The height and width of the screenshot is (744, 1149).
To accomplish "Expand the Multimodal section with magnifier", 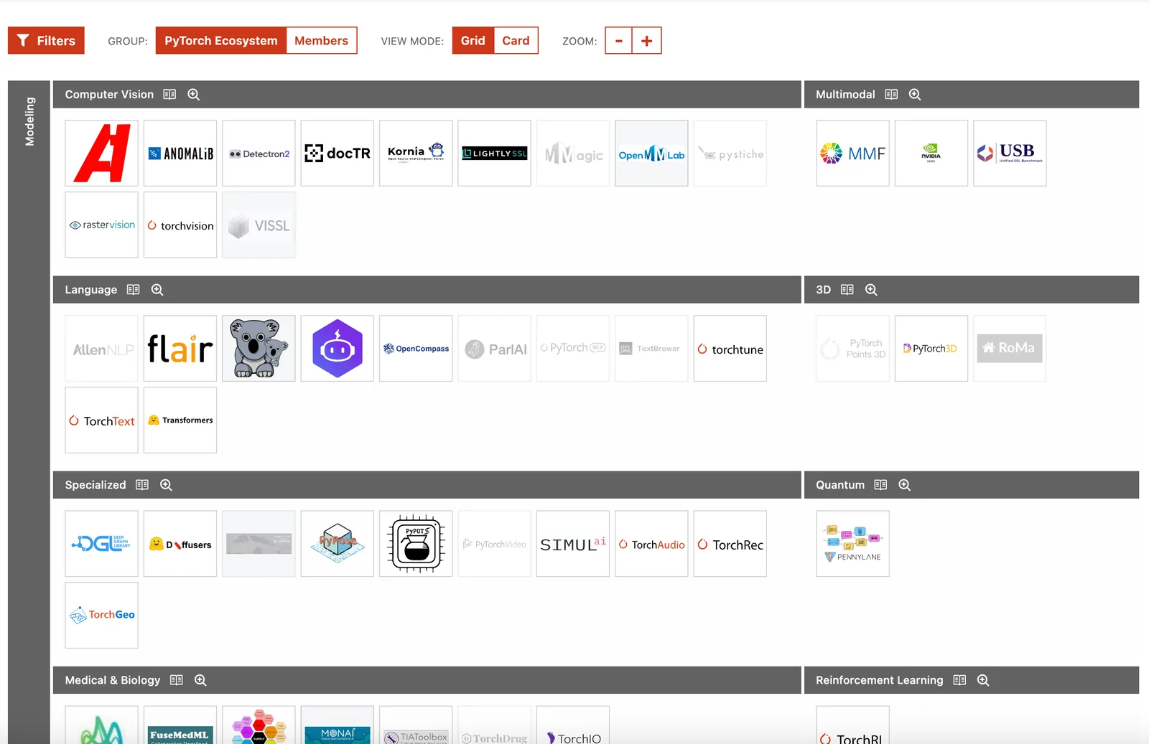I will (x=914, y=95).
